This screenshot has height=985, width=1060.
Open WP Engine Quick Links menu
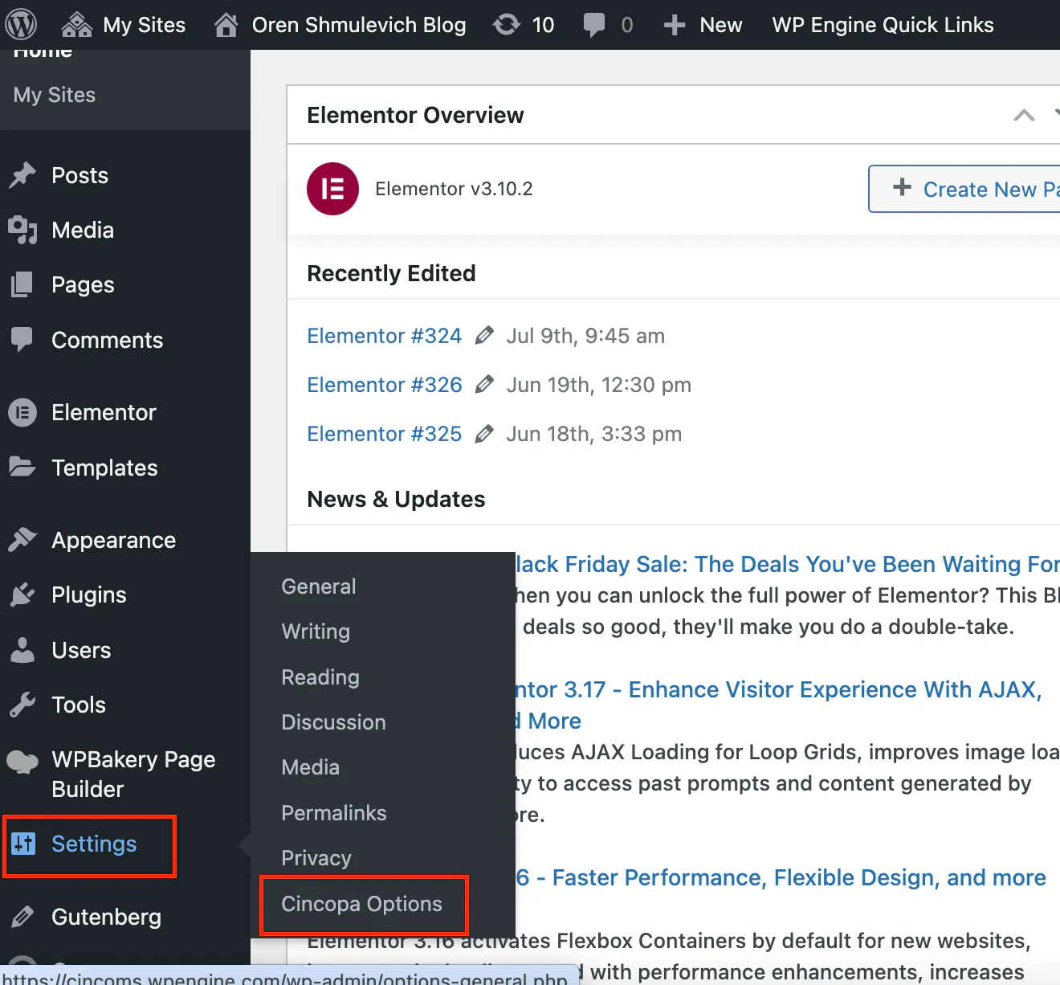click(x=883, y=25)
